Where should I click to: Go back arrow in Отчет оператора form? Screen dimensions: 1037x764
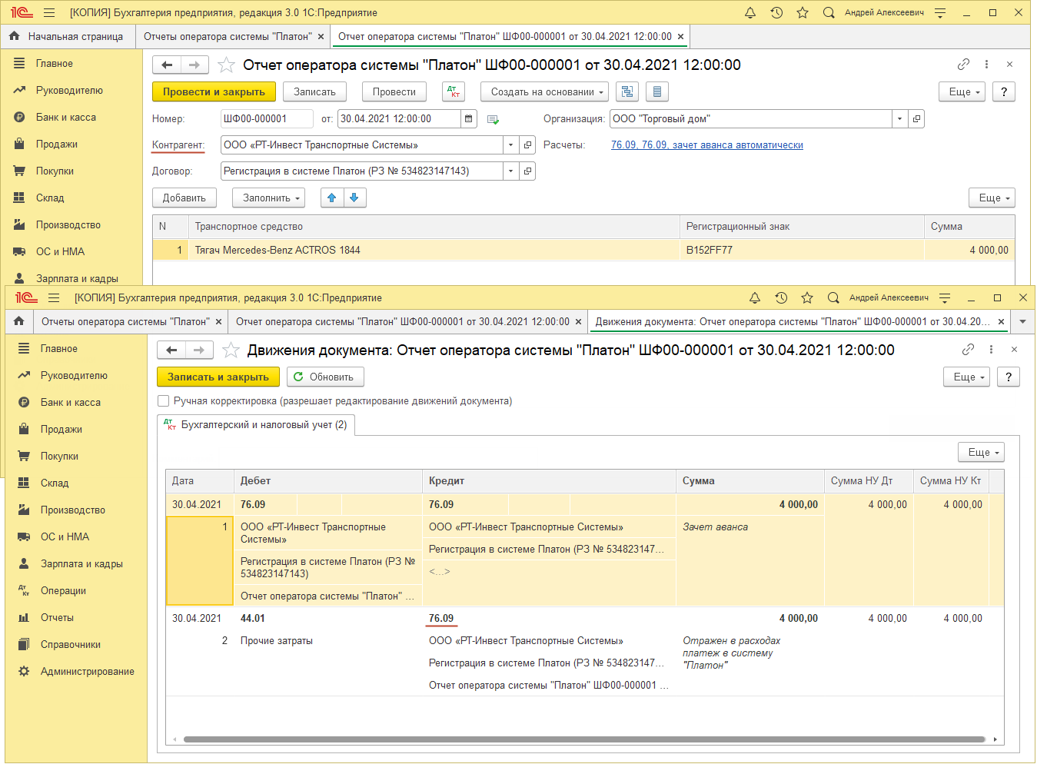pos(167,65)
